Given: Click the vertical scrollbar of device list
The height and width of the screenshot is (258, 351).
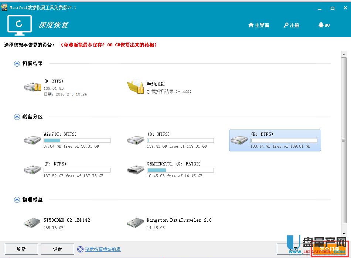Looking at the screenshot, I should pyautogui.click(x=344, y=141).
